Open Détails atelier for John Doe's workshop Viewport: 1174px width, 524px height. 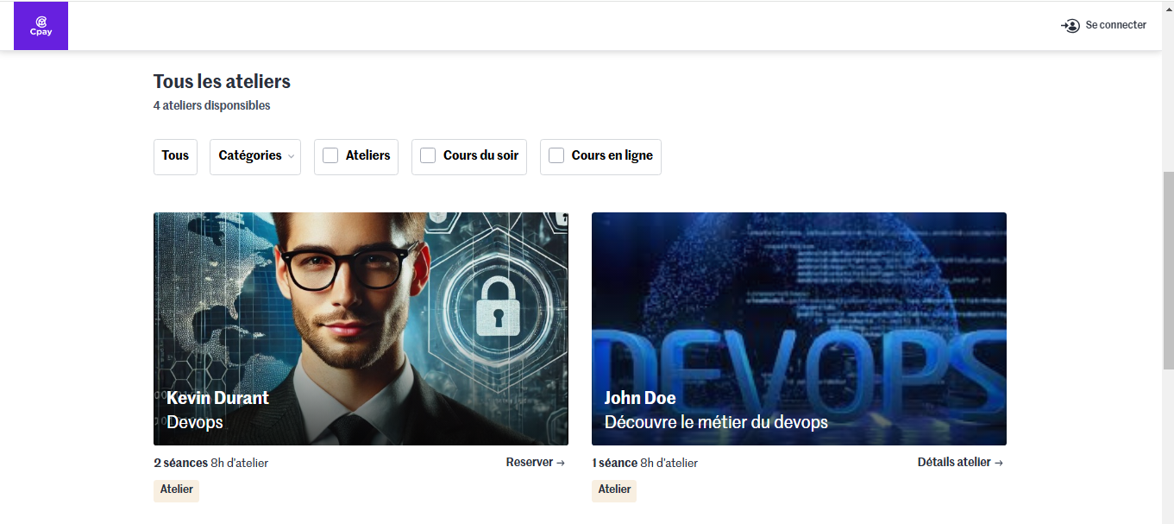click(x=954, y=463)
